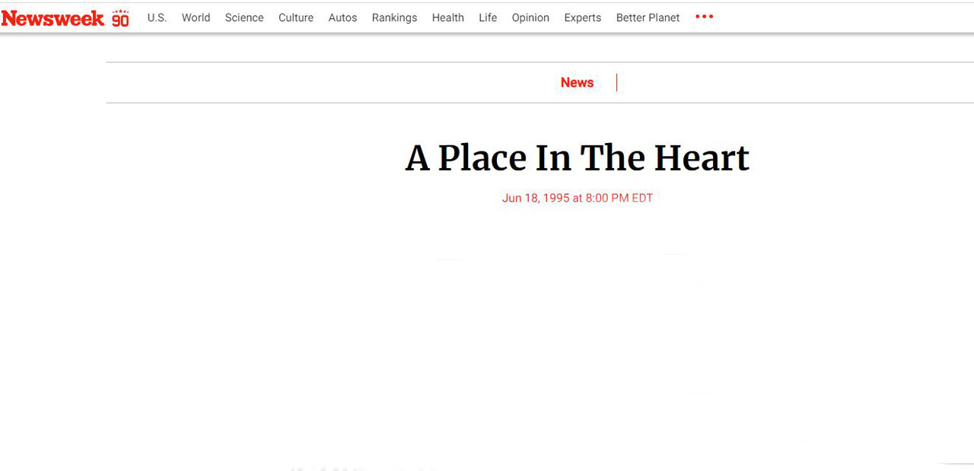The height and width of the screenshot is (471, 974).
Task: Open the Culture section
Action: coord(296,18)
